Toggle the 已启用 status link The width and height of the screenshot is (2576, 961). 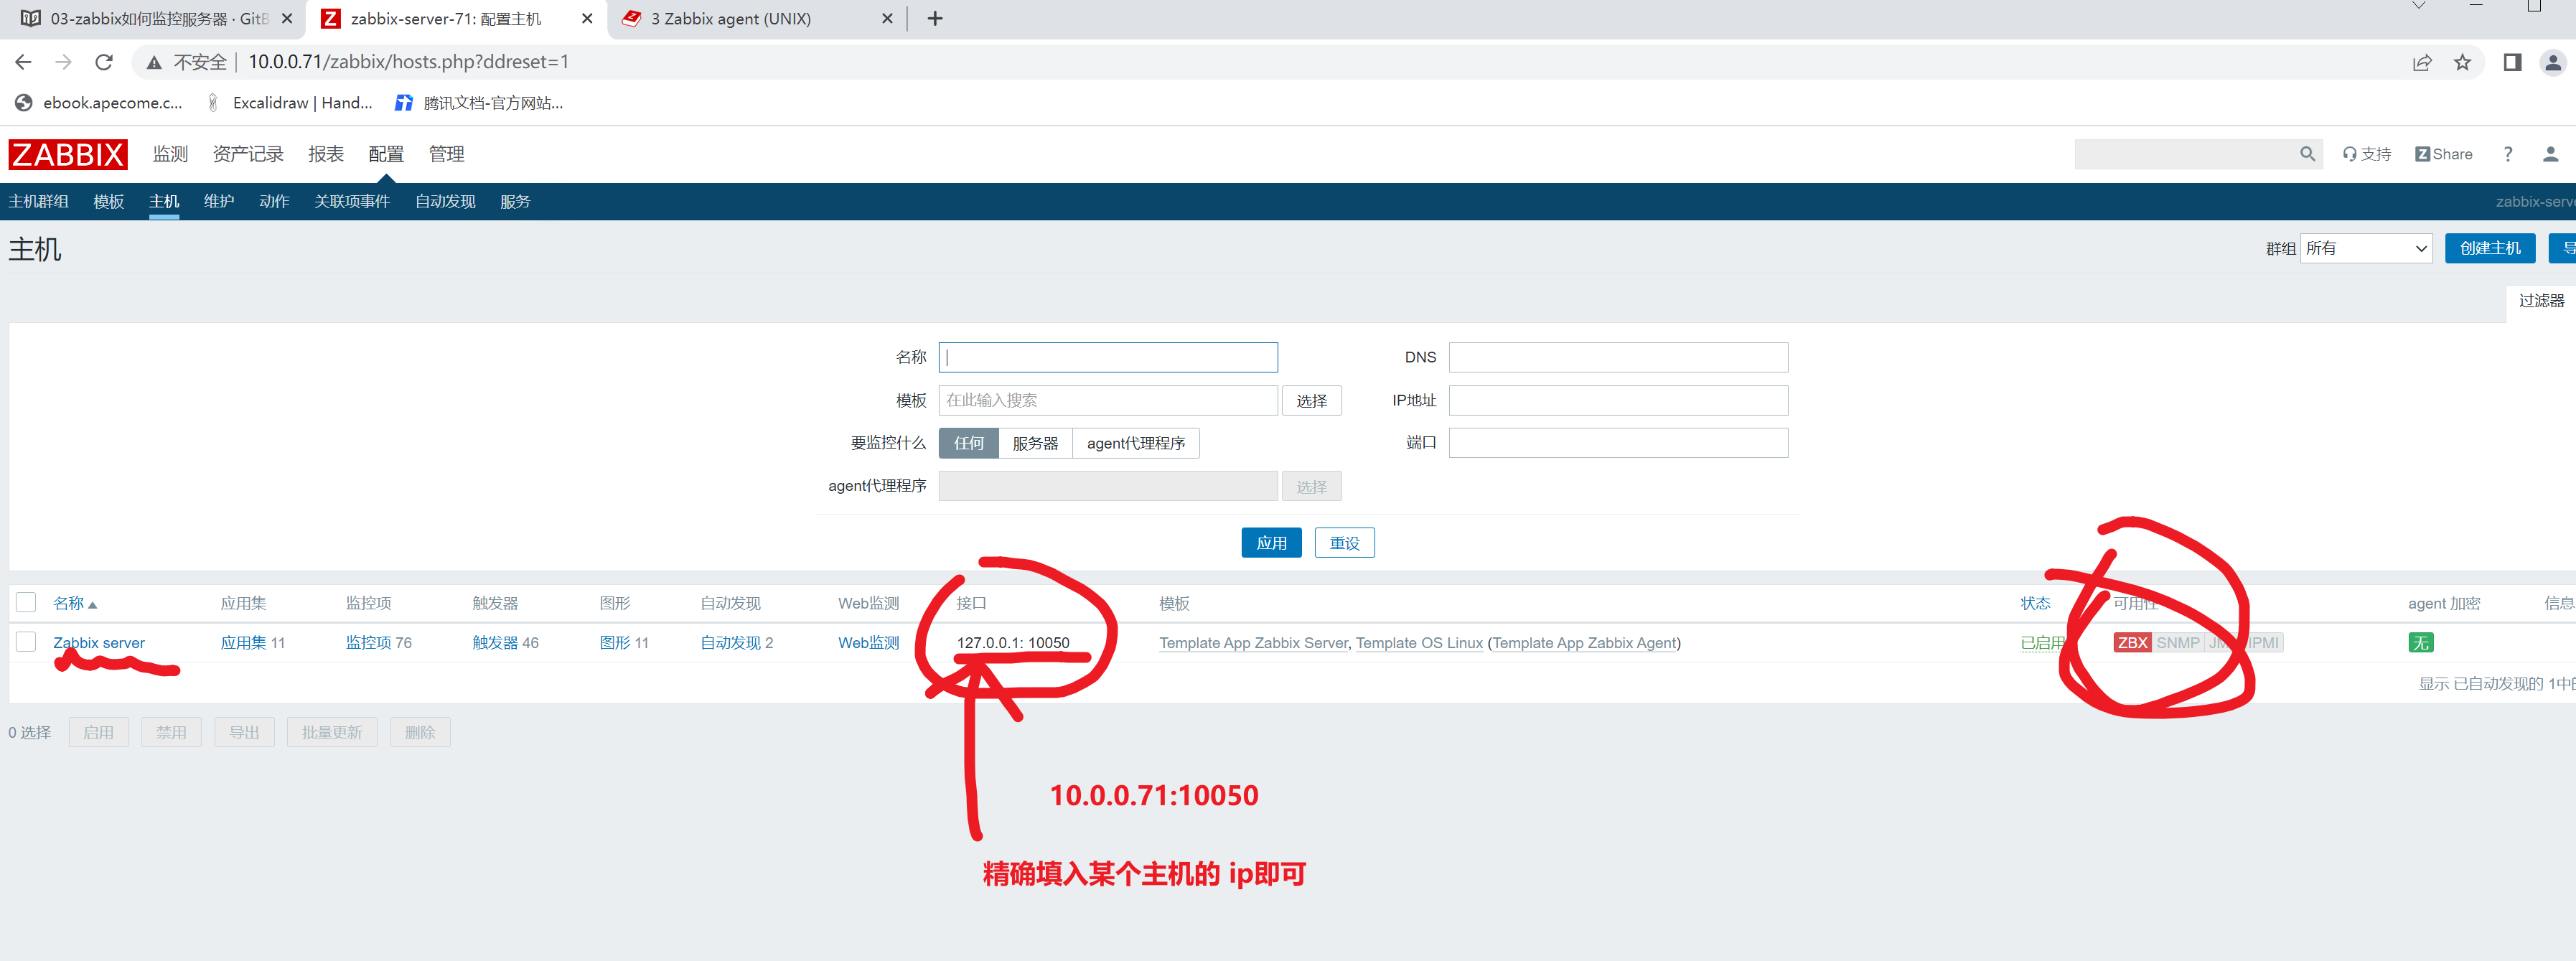point(2042,643)
